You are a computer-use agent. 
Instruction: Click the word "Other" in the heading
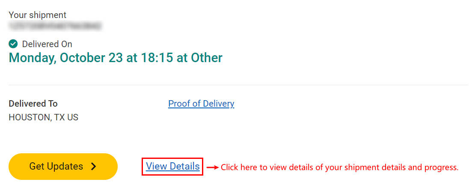tap(207, 58)
